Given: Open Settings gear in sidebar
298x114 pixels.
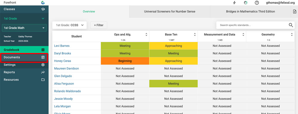Looking at the screenshot, I should 43,65.
